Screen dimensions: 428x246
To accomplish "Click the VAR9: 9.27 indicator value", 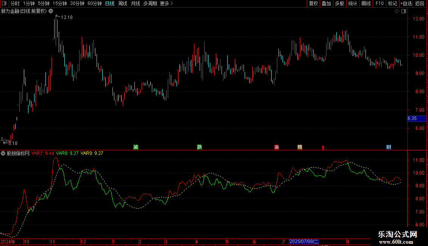I will tap(92, 153).
